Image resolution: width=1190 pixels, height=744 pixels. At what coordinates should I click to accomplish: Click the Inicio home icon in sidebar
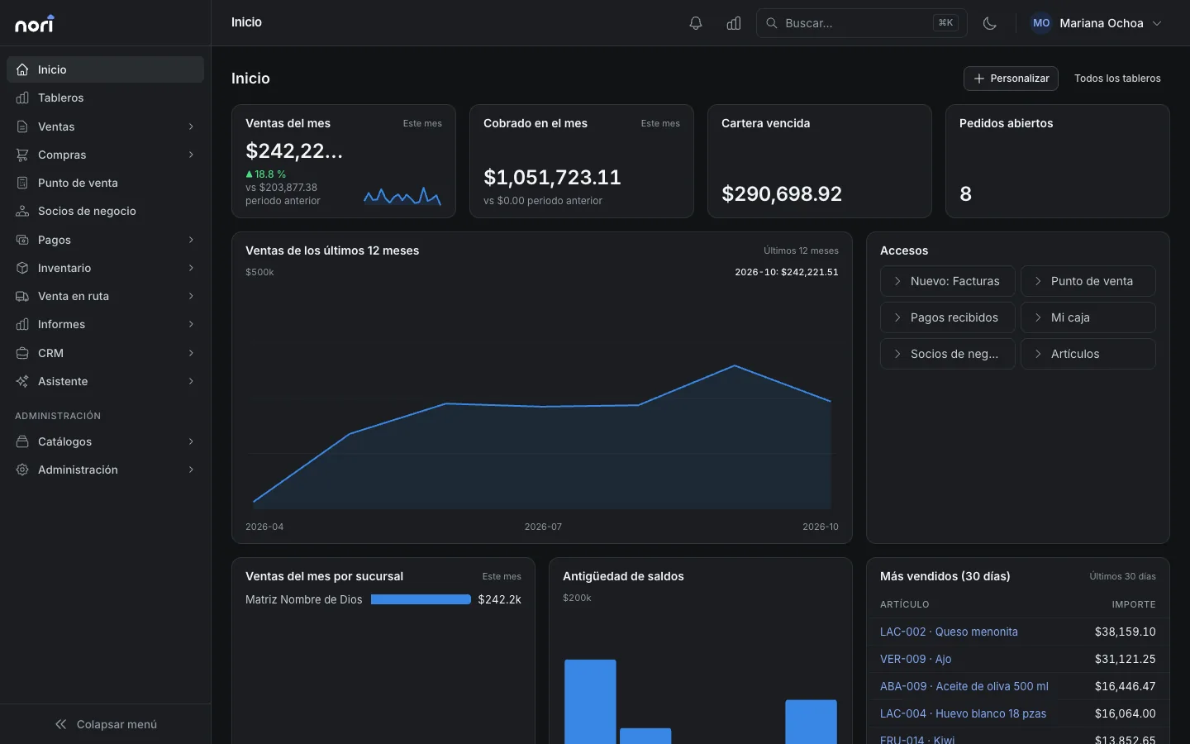22,69
